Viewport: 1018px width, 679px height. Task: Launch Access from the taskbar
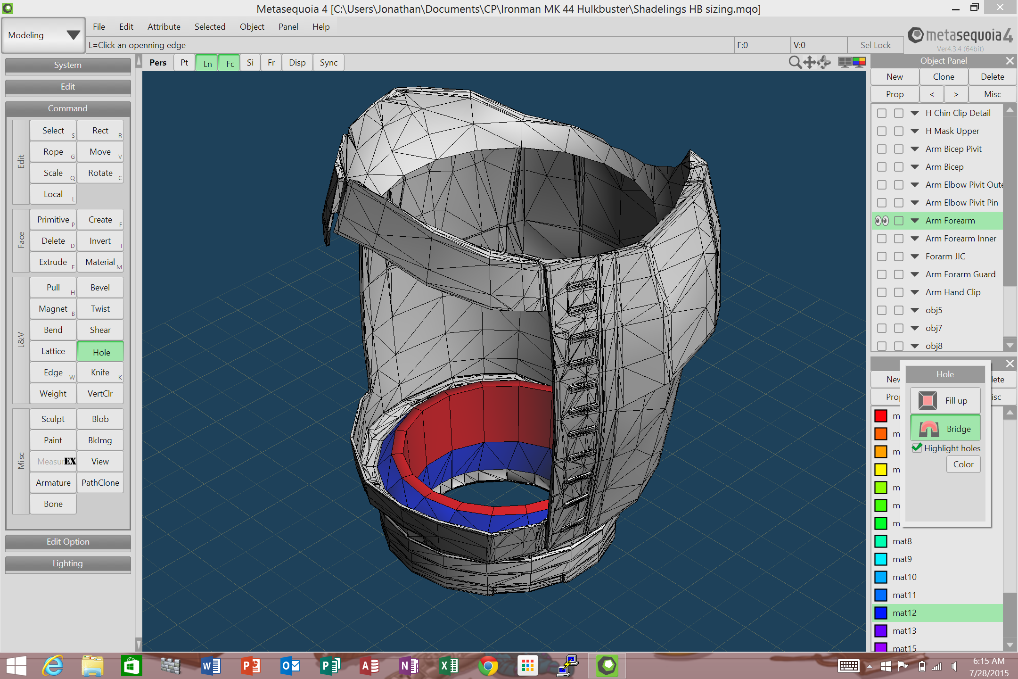tap(369, 666)
